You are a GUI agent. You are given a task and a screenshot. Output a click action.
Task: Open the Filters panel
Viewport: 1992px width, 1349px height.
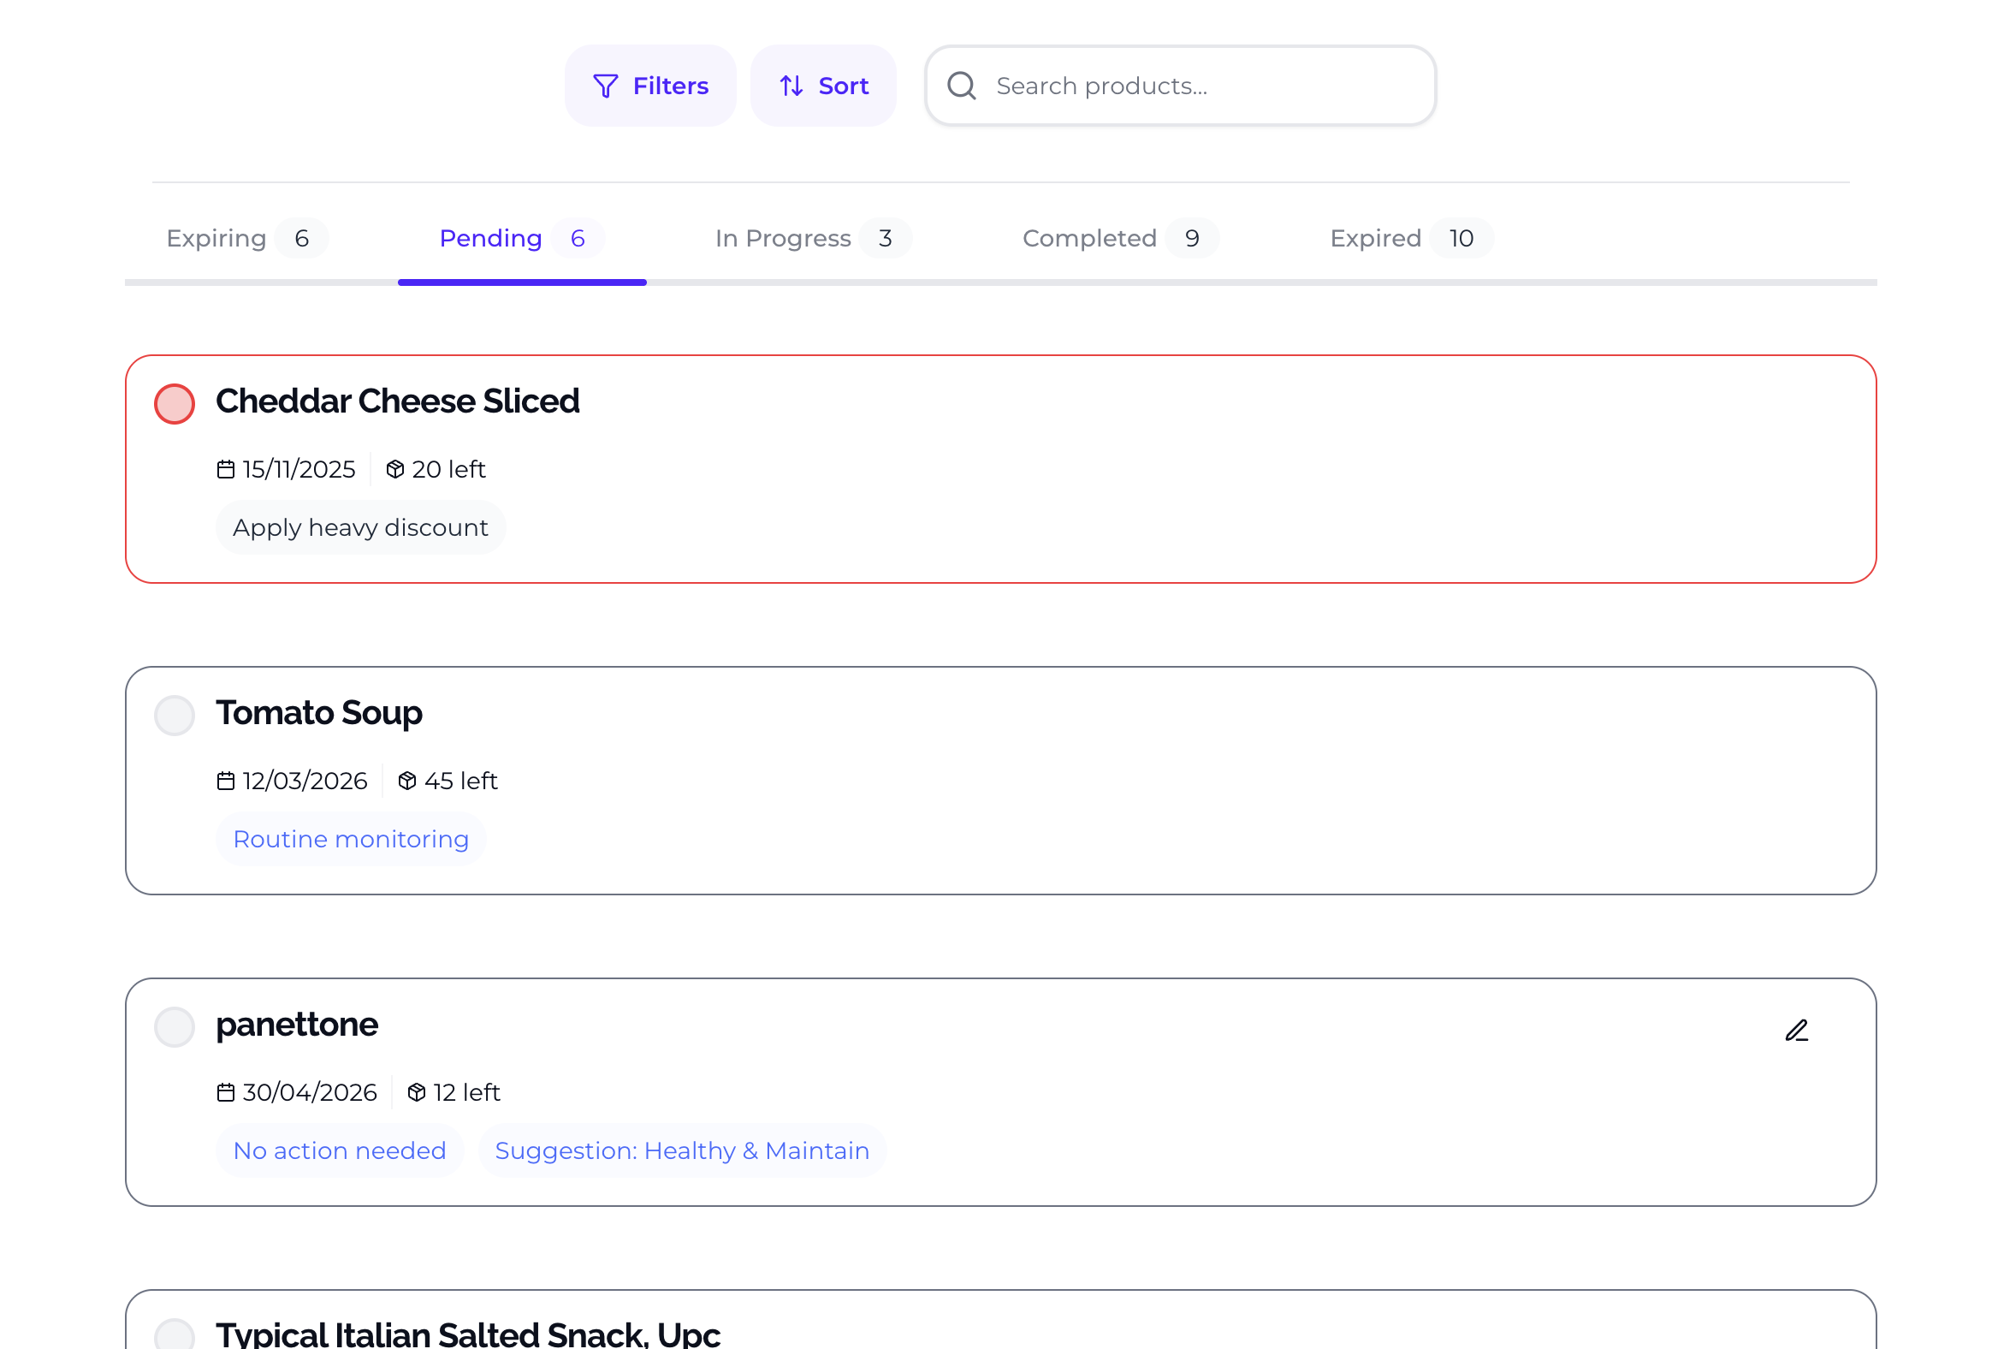[x=650, y=85]
